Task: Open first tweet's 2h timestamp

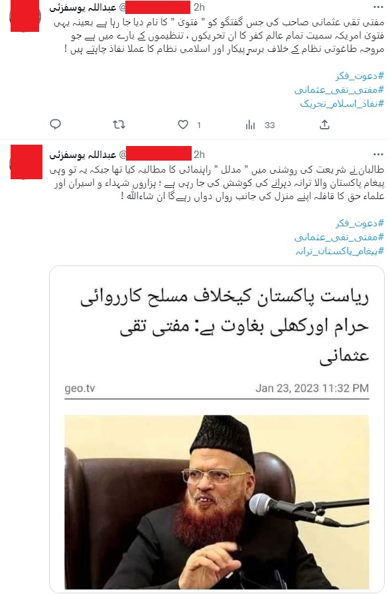Action: 199,7
